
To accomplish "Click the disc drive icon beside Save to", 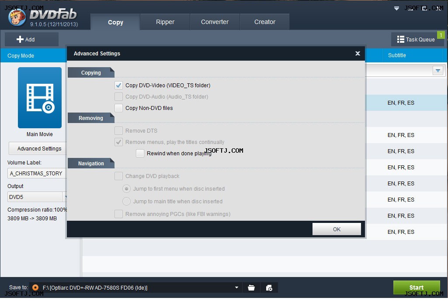I will tap(35, 287).
